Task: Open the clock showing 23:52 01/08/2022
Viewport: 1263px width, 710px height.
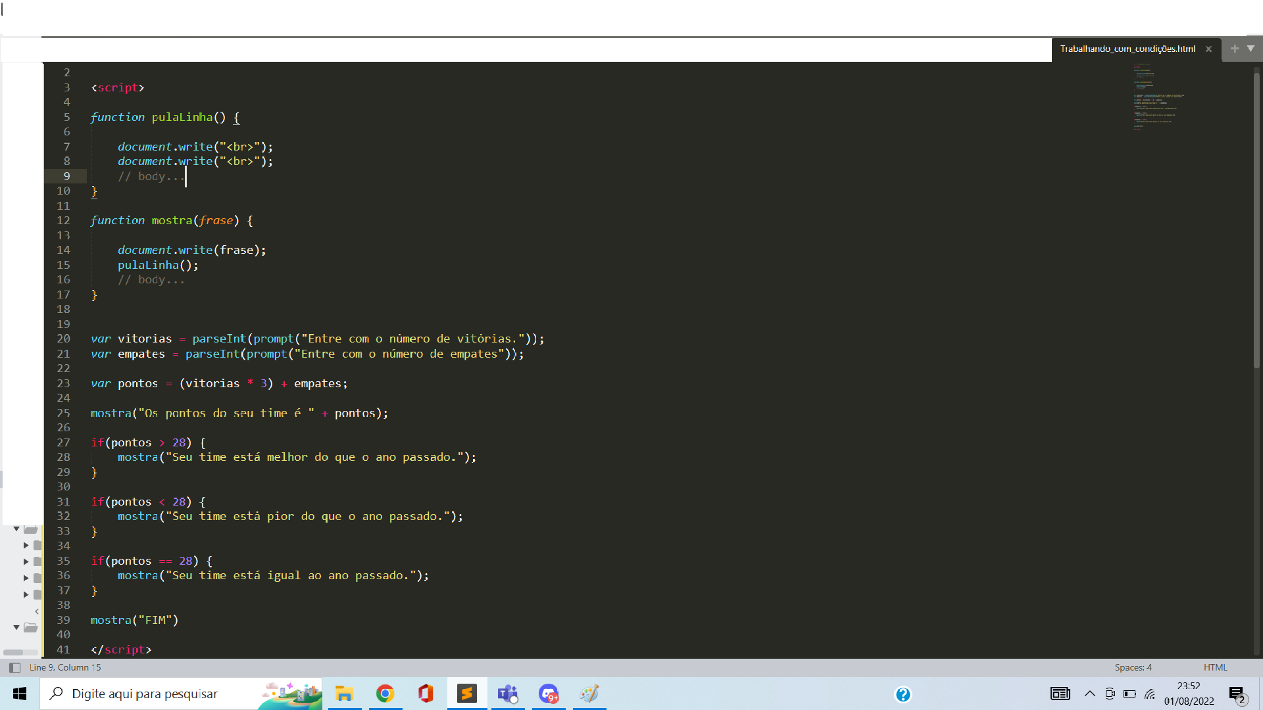Action: point(1189,694)
